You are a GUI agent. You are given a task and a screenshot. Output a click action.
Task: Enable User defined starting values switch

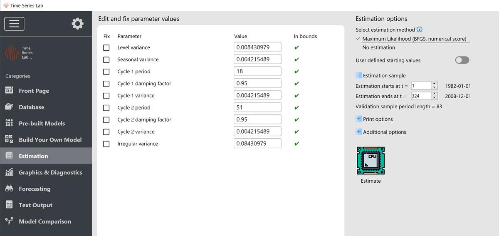click(x=462, y=60)
